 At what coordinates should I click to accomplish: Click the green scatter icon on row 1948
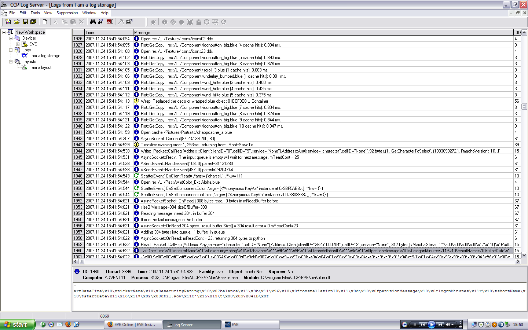(136, 176)
